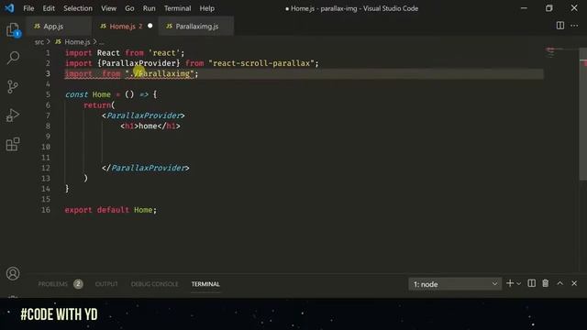
Task: Click './Parallaximg' import path on line 3
Action: (x=160, y=73)
